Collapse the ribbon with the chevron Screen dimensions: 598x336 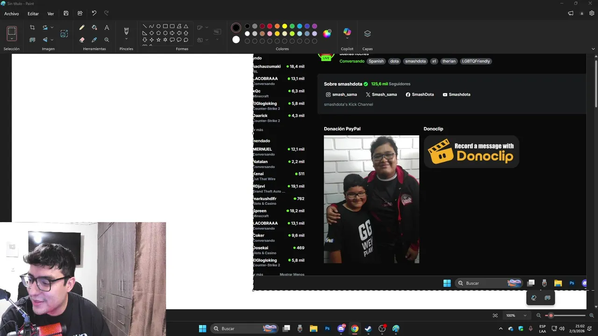tap(593, 49)
